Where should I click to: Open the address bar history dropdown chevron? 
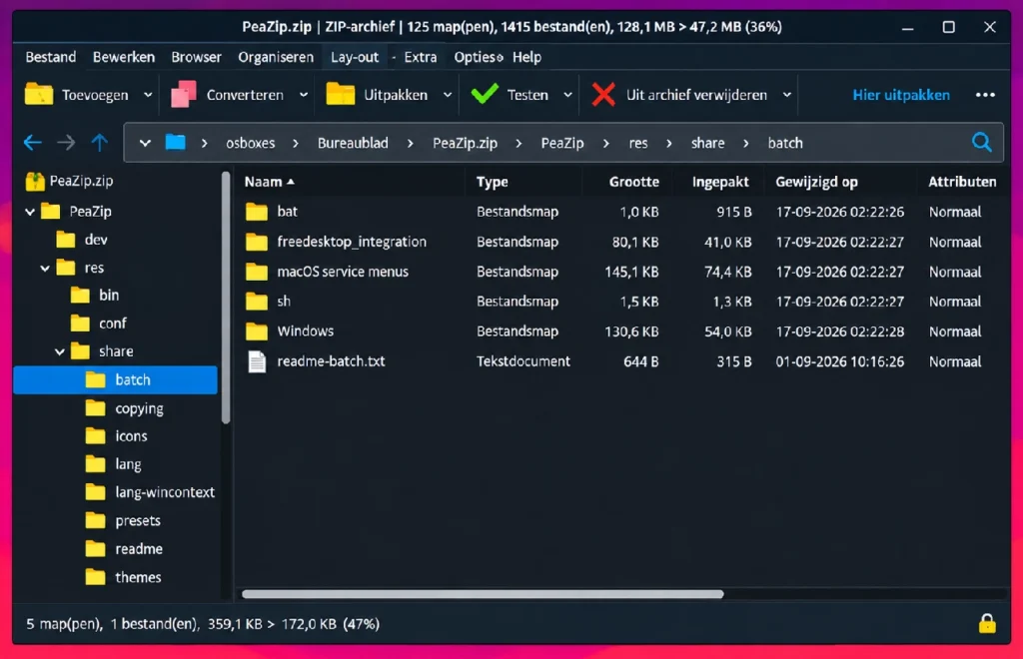click(x=145, y=143)
